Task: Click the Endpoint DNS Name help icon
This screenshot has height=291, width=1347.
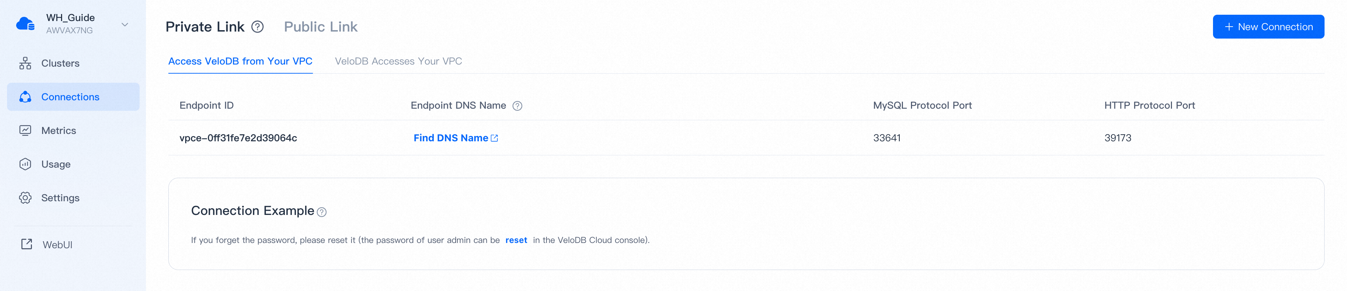Action: tap(517, 106)
